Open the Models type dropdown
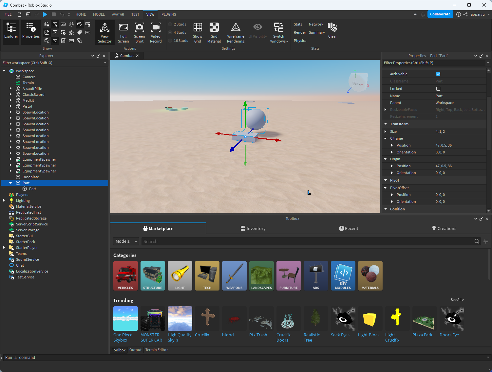The image size is (492, 372). (x=126, y=241)
